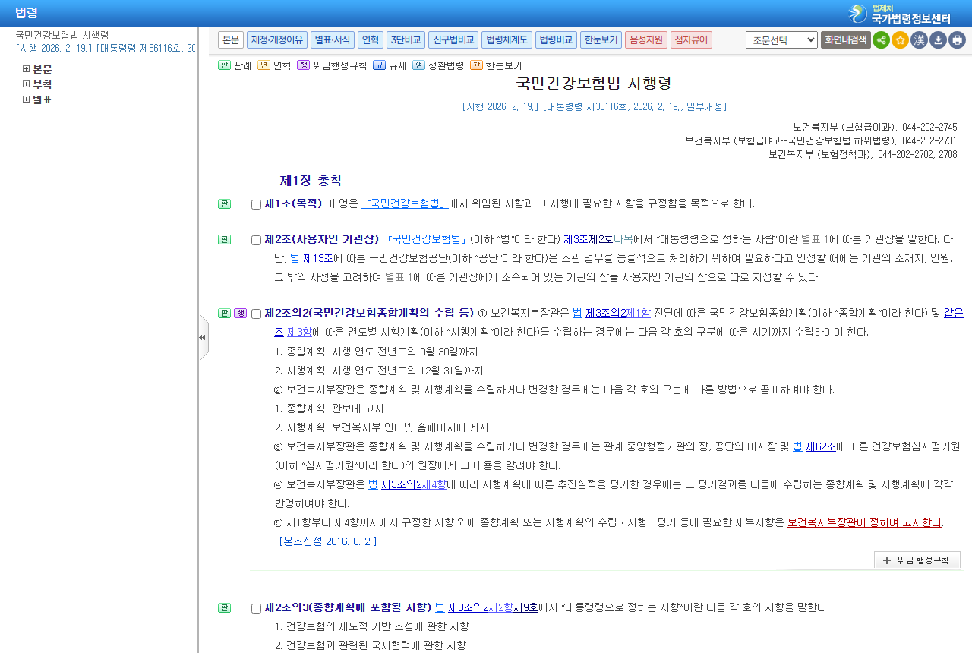Click the 음성지원 button
Viewport: 972px width, 653px height.
pos(646,39)
